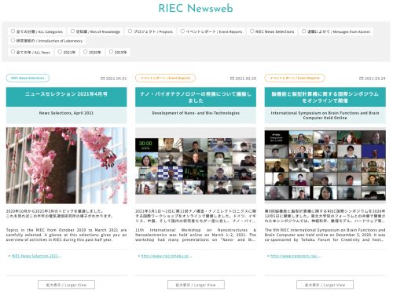The width and height of the screenshot is (393, 292).
Task: Pick Messages from Alumni radio option
Action: coord(303,31)
